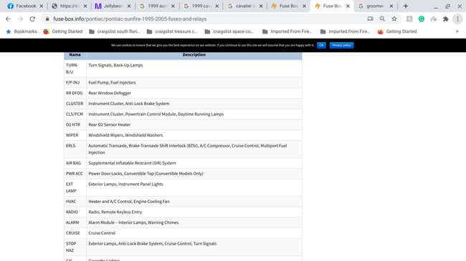Screen dimensions: 466x261
Task: Click the Name column header
Action: 75,55
